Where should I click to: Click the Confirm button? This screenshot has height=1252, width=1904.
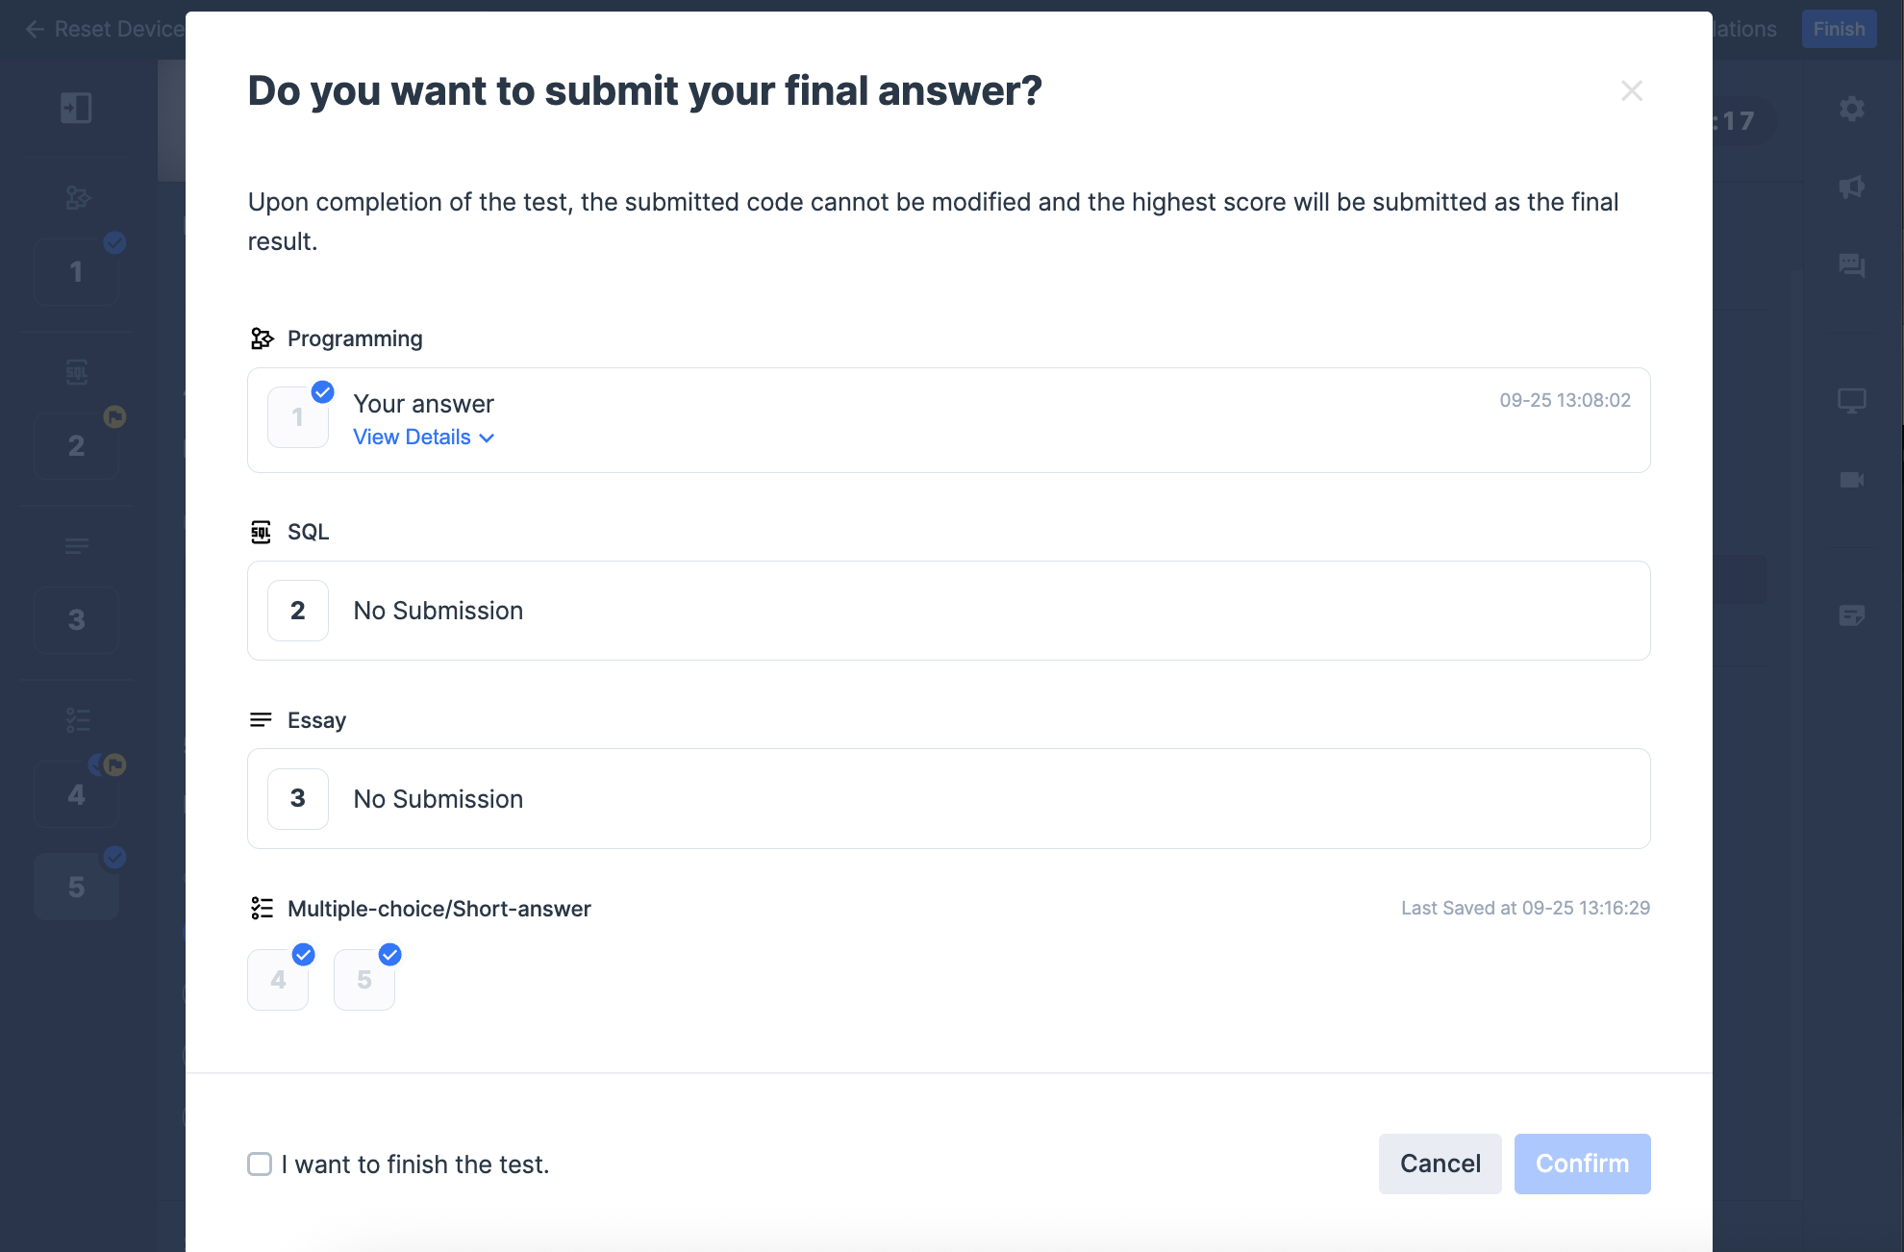click(1582, 1164)
